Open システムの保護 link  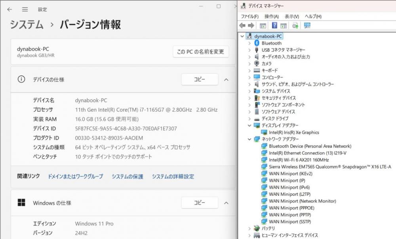tap(127, 176)
